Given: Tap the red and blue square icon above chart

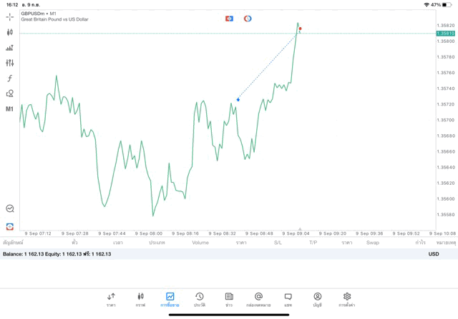Looking at the screenshot, I should click(x=229, y=19).
